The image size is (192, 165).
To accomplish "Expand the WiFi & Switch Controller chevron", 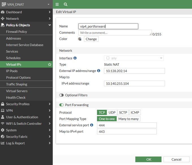I will tap(49, 124).
